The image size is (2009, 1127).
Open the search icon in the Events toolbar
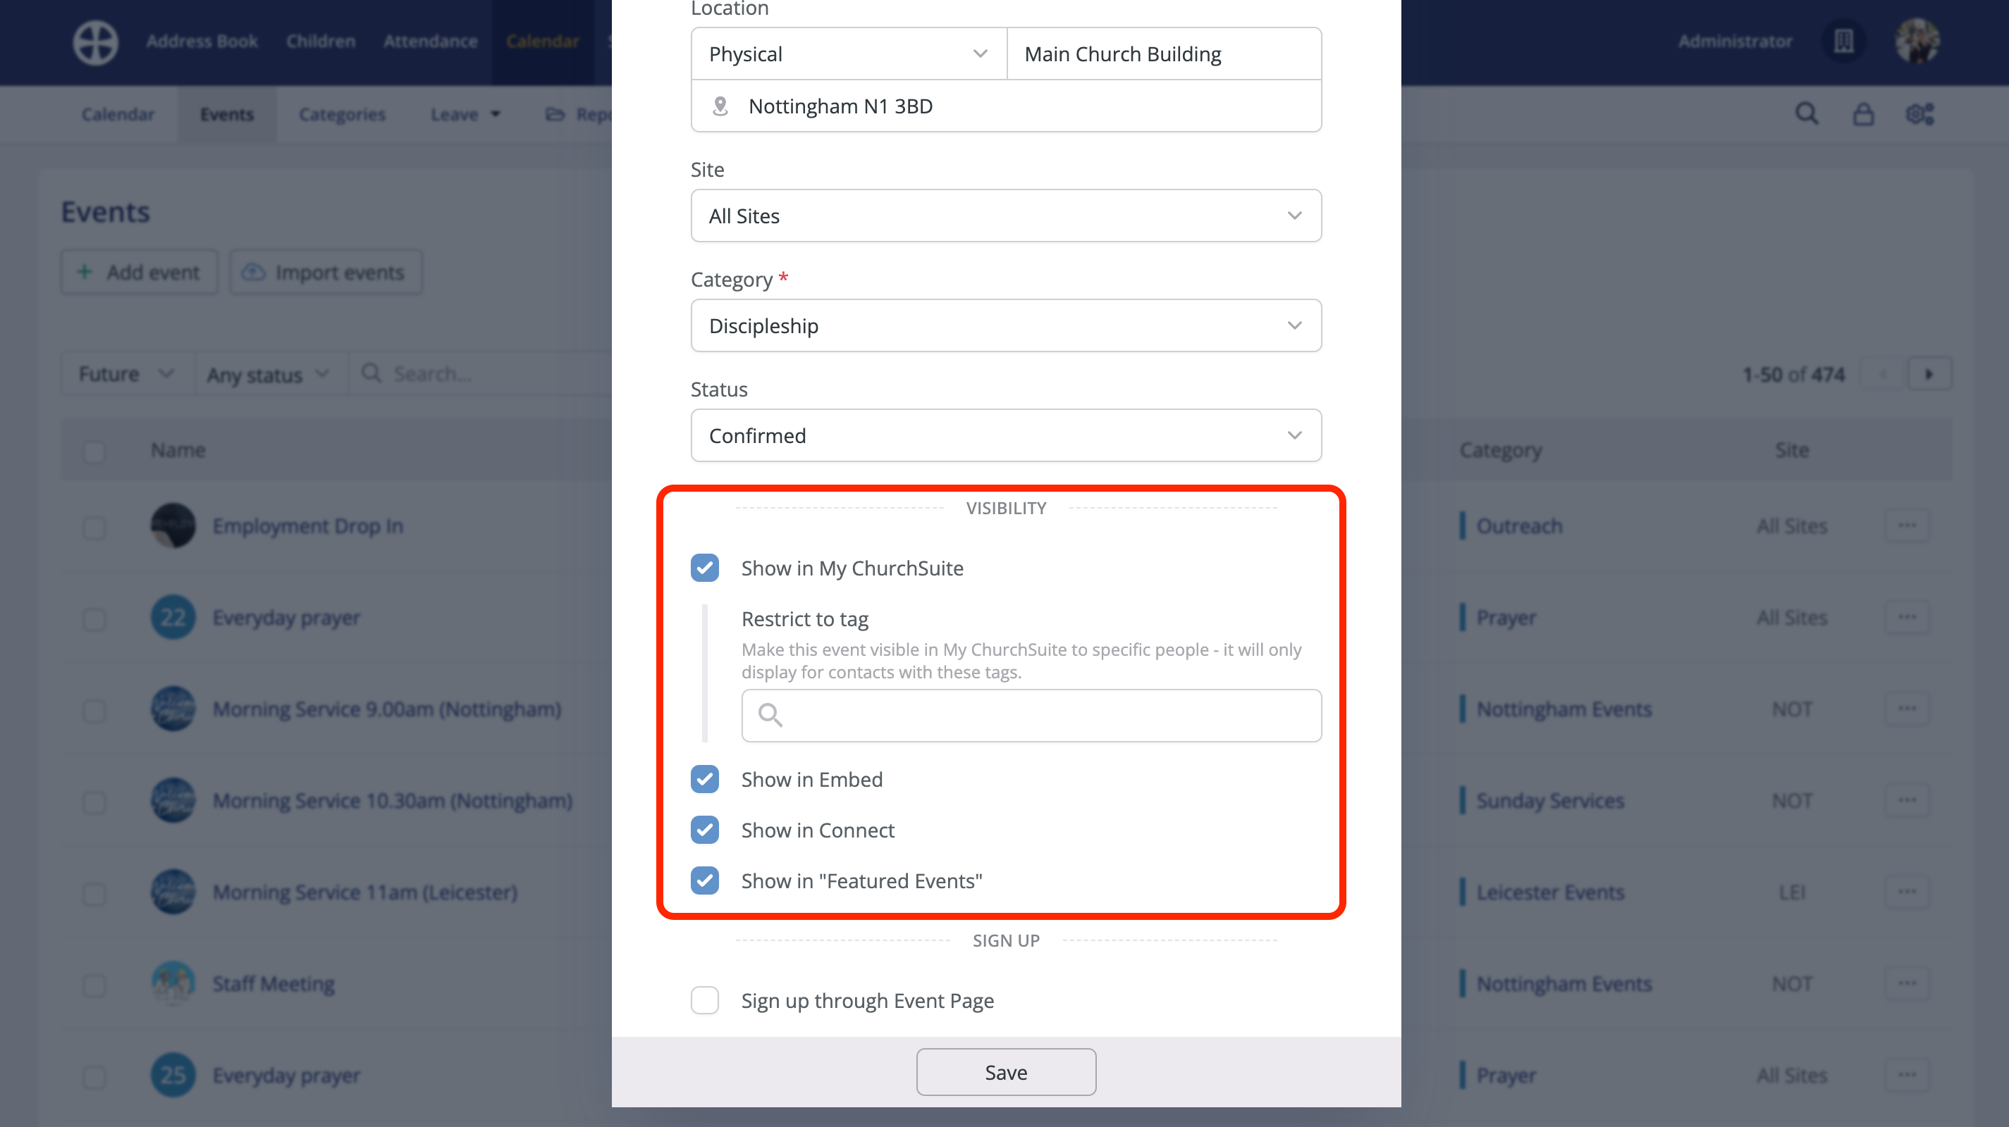point(1806,114)
